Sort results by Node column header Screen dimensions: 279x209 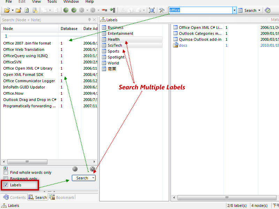[30, 29]
